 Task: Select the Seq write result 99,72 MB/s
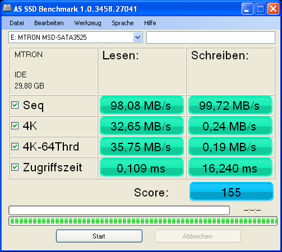[230, 105]
